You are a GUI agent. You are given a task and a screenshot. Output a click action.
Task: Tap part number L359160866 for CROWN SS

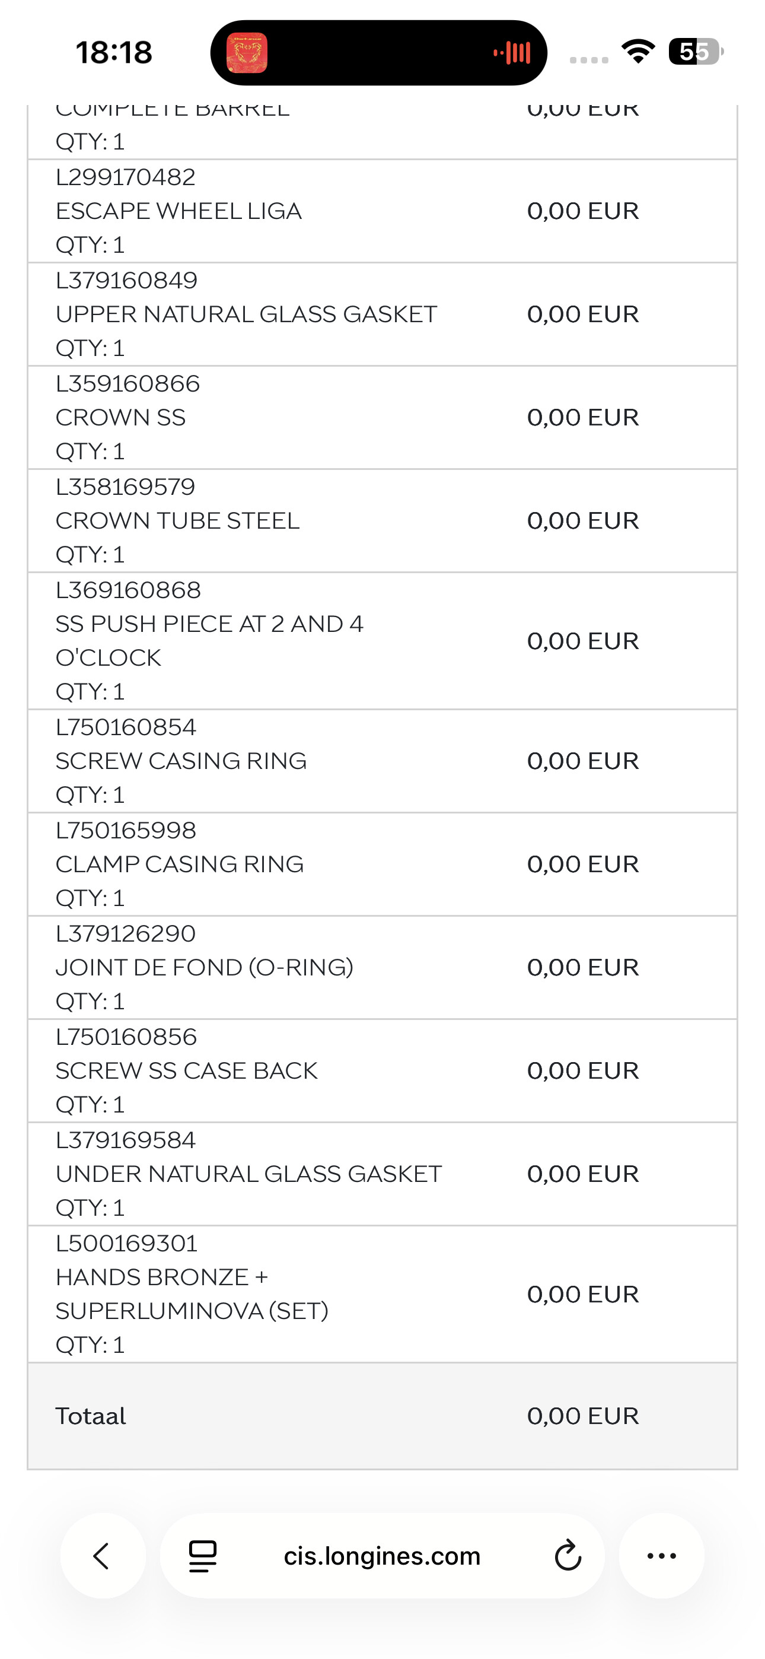(x=128, y=384)
